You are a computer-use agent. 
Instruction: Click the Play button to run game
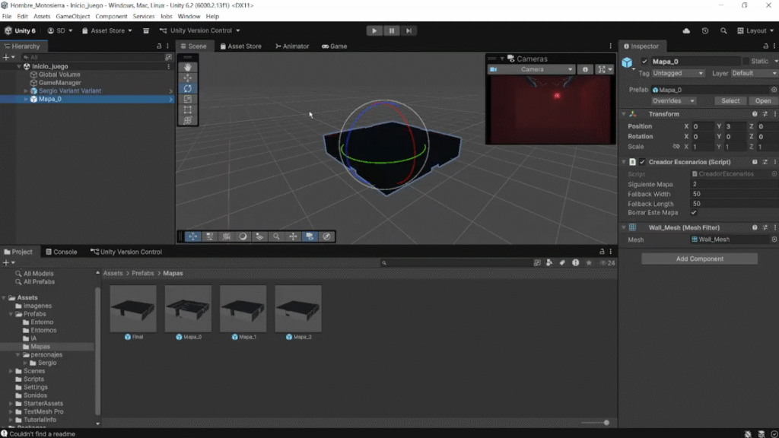[374, 30]
